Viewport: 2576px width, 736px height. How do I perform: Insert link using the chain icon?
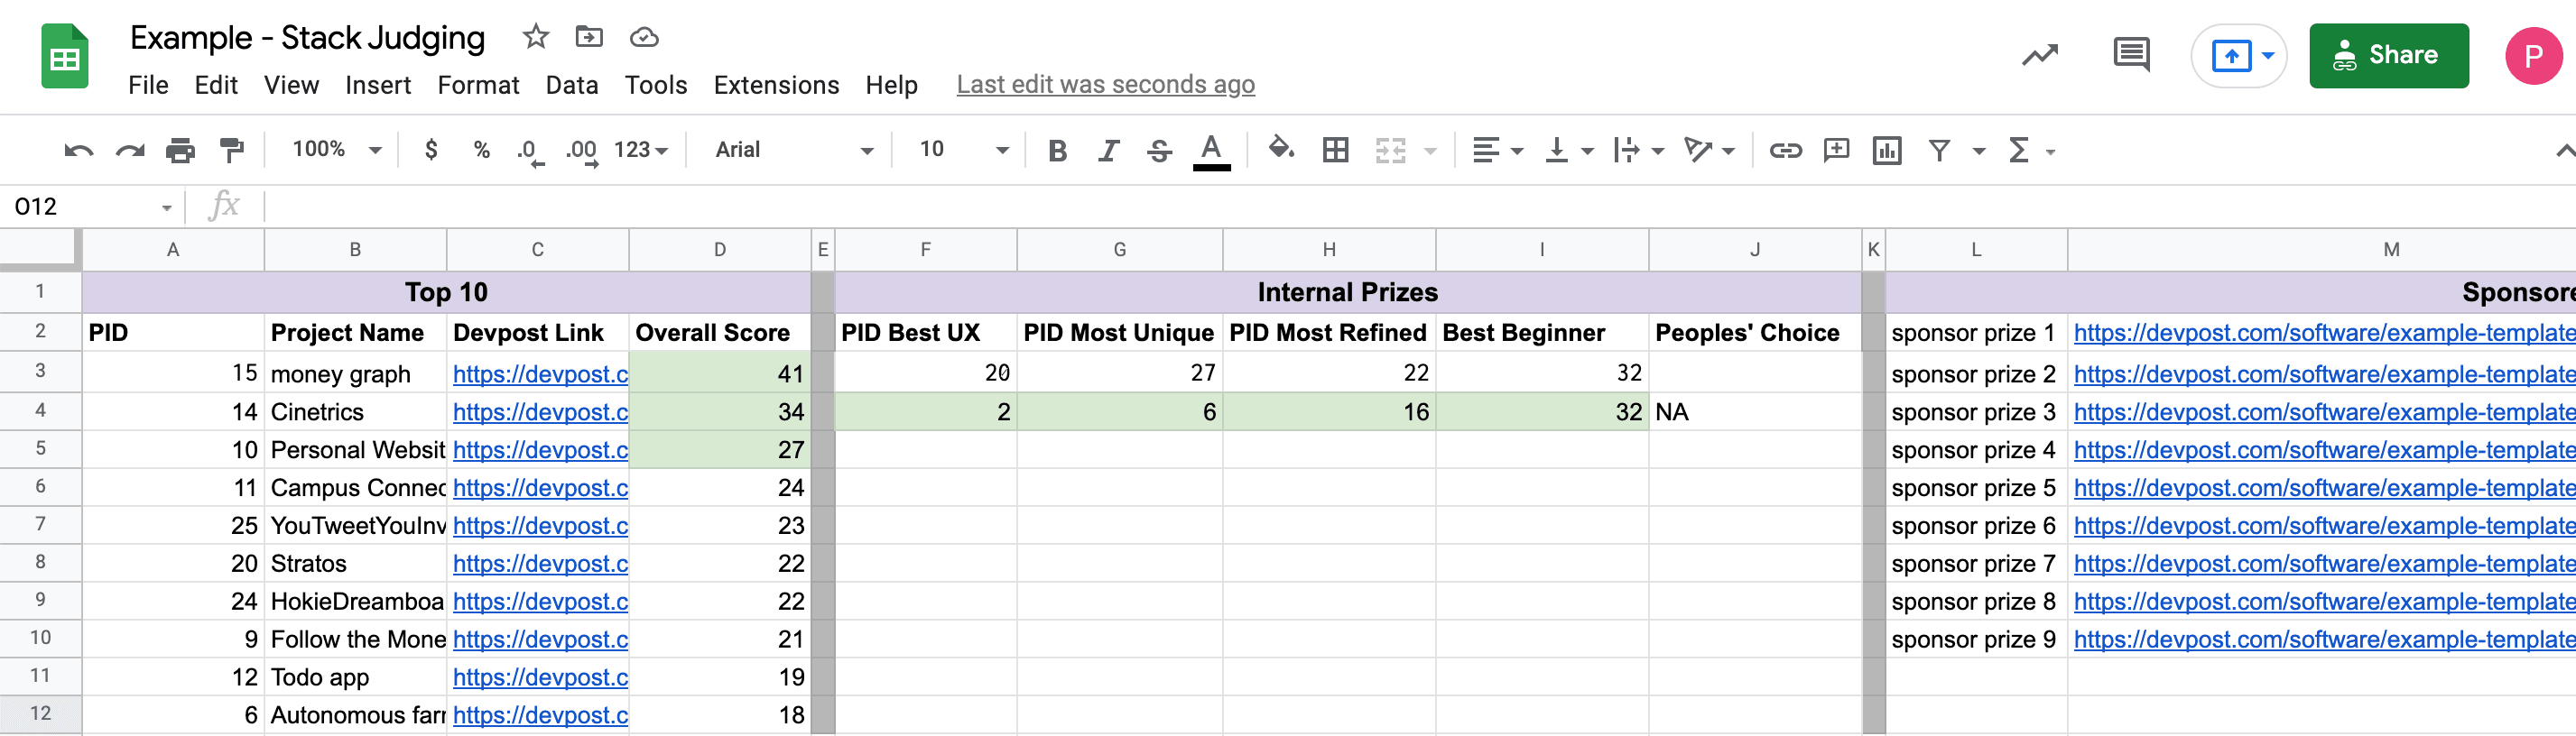coord(1785,151)
